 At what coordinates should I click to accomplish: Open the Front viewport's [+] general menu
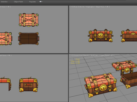[71, 7]
